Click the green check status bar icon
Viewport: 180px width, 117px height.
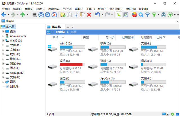[x=172, y=114]
